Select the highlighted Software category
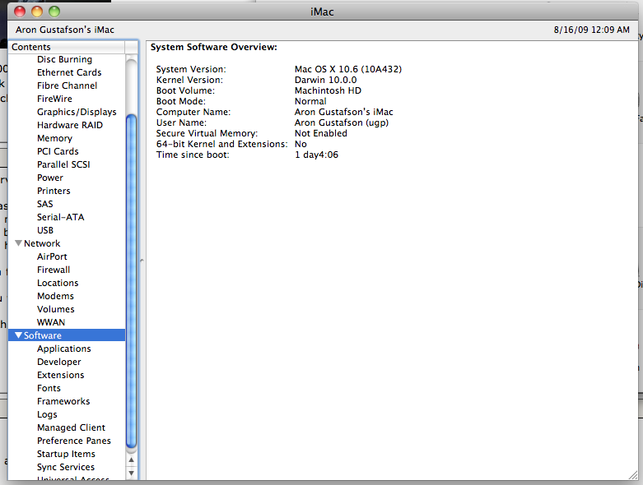The width and height of the screenshot is (643, 485). [67, 335]
